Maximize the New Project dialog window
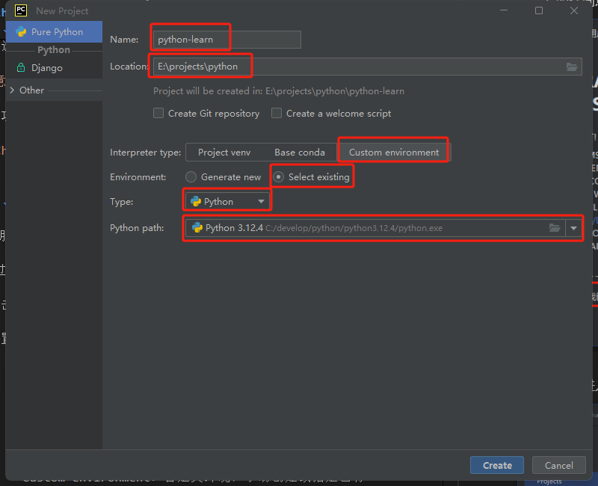This screenshot has height=486, width=598. [x=539, y=10]
